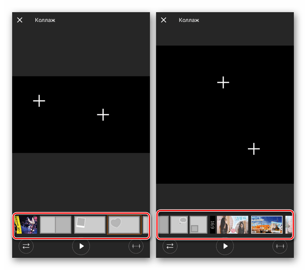
Task: Close the collage editor in the left screen
Action: pos(20,20)
